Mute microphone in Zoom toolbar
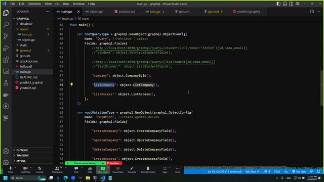Image resolution: width=324 pixels, height=182 pixels. point(10,170)
